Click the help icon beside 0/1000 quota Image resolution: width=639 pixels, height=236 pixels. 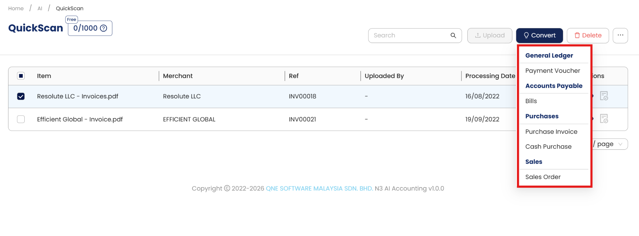tap(104, 28)
